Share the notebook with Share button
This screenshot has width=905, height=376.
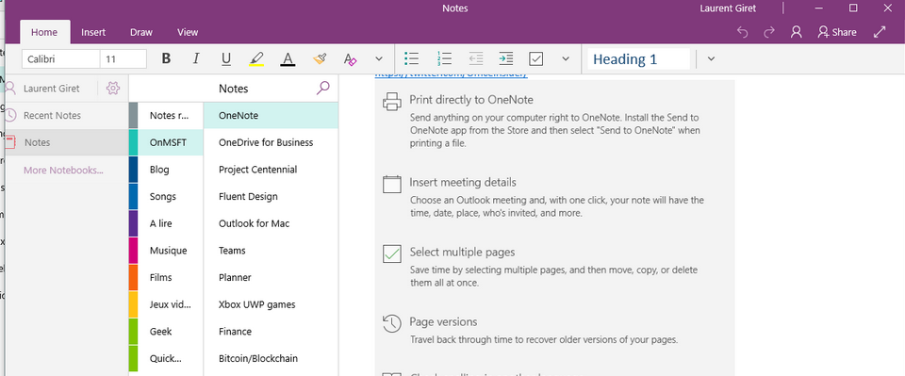[x=837, y=32]
